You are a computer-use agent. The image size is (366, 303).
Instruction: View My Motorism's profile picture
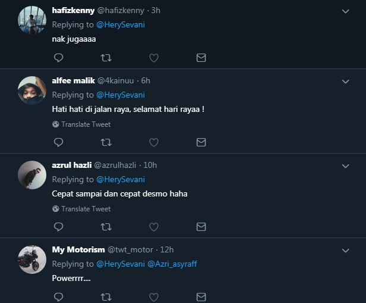(32, 260)
